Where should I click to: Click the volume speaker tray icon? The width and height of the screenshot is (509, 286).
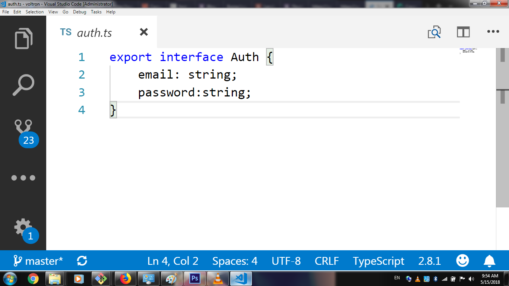(x=472, y=279)
